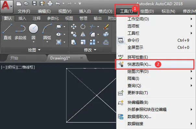Open the Undo history dropdown arrow
This screenshot has height=129, width=196.
click(63, 4)
